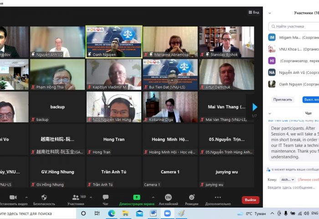Click the stop video camera icon

[13, 197]
